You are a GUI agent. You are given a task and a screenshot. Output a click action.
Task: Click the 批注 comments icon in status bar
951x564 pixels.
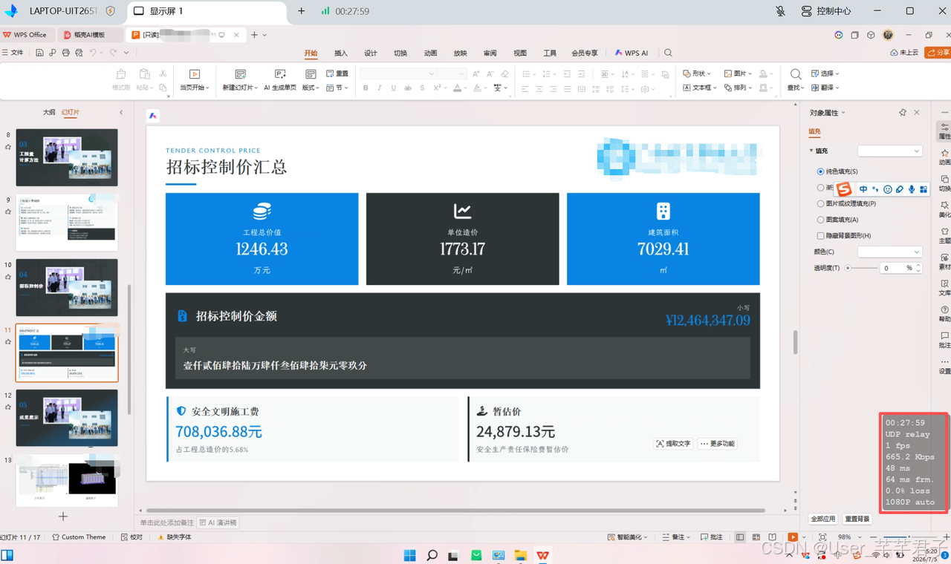pos(711,537)
